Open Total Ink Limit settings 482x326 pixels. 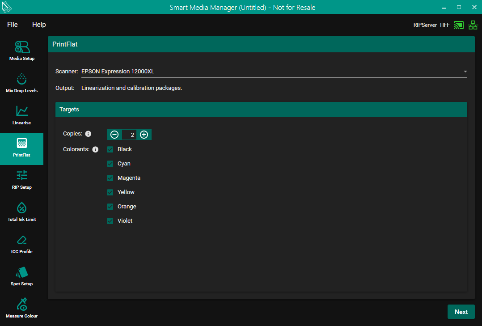click(21, 212)
